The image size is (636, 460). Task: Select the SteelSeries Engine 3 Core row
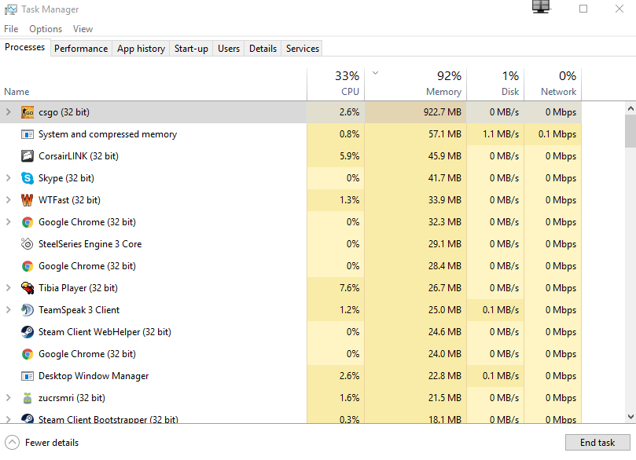291,244
